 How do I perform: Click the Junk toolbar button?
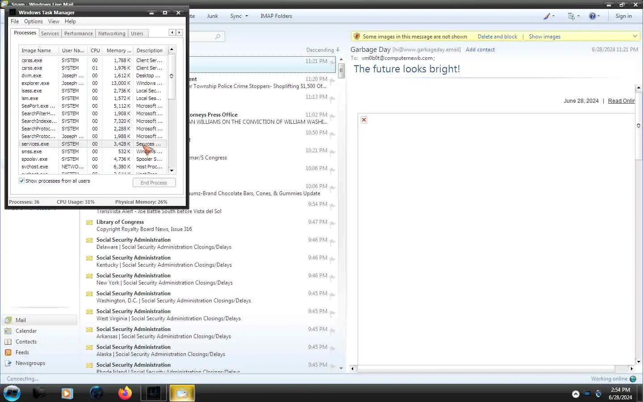tap(213, 16)
